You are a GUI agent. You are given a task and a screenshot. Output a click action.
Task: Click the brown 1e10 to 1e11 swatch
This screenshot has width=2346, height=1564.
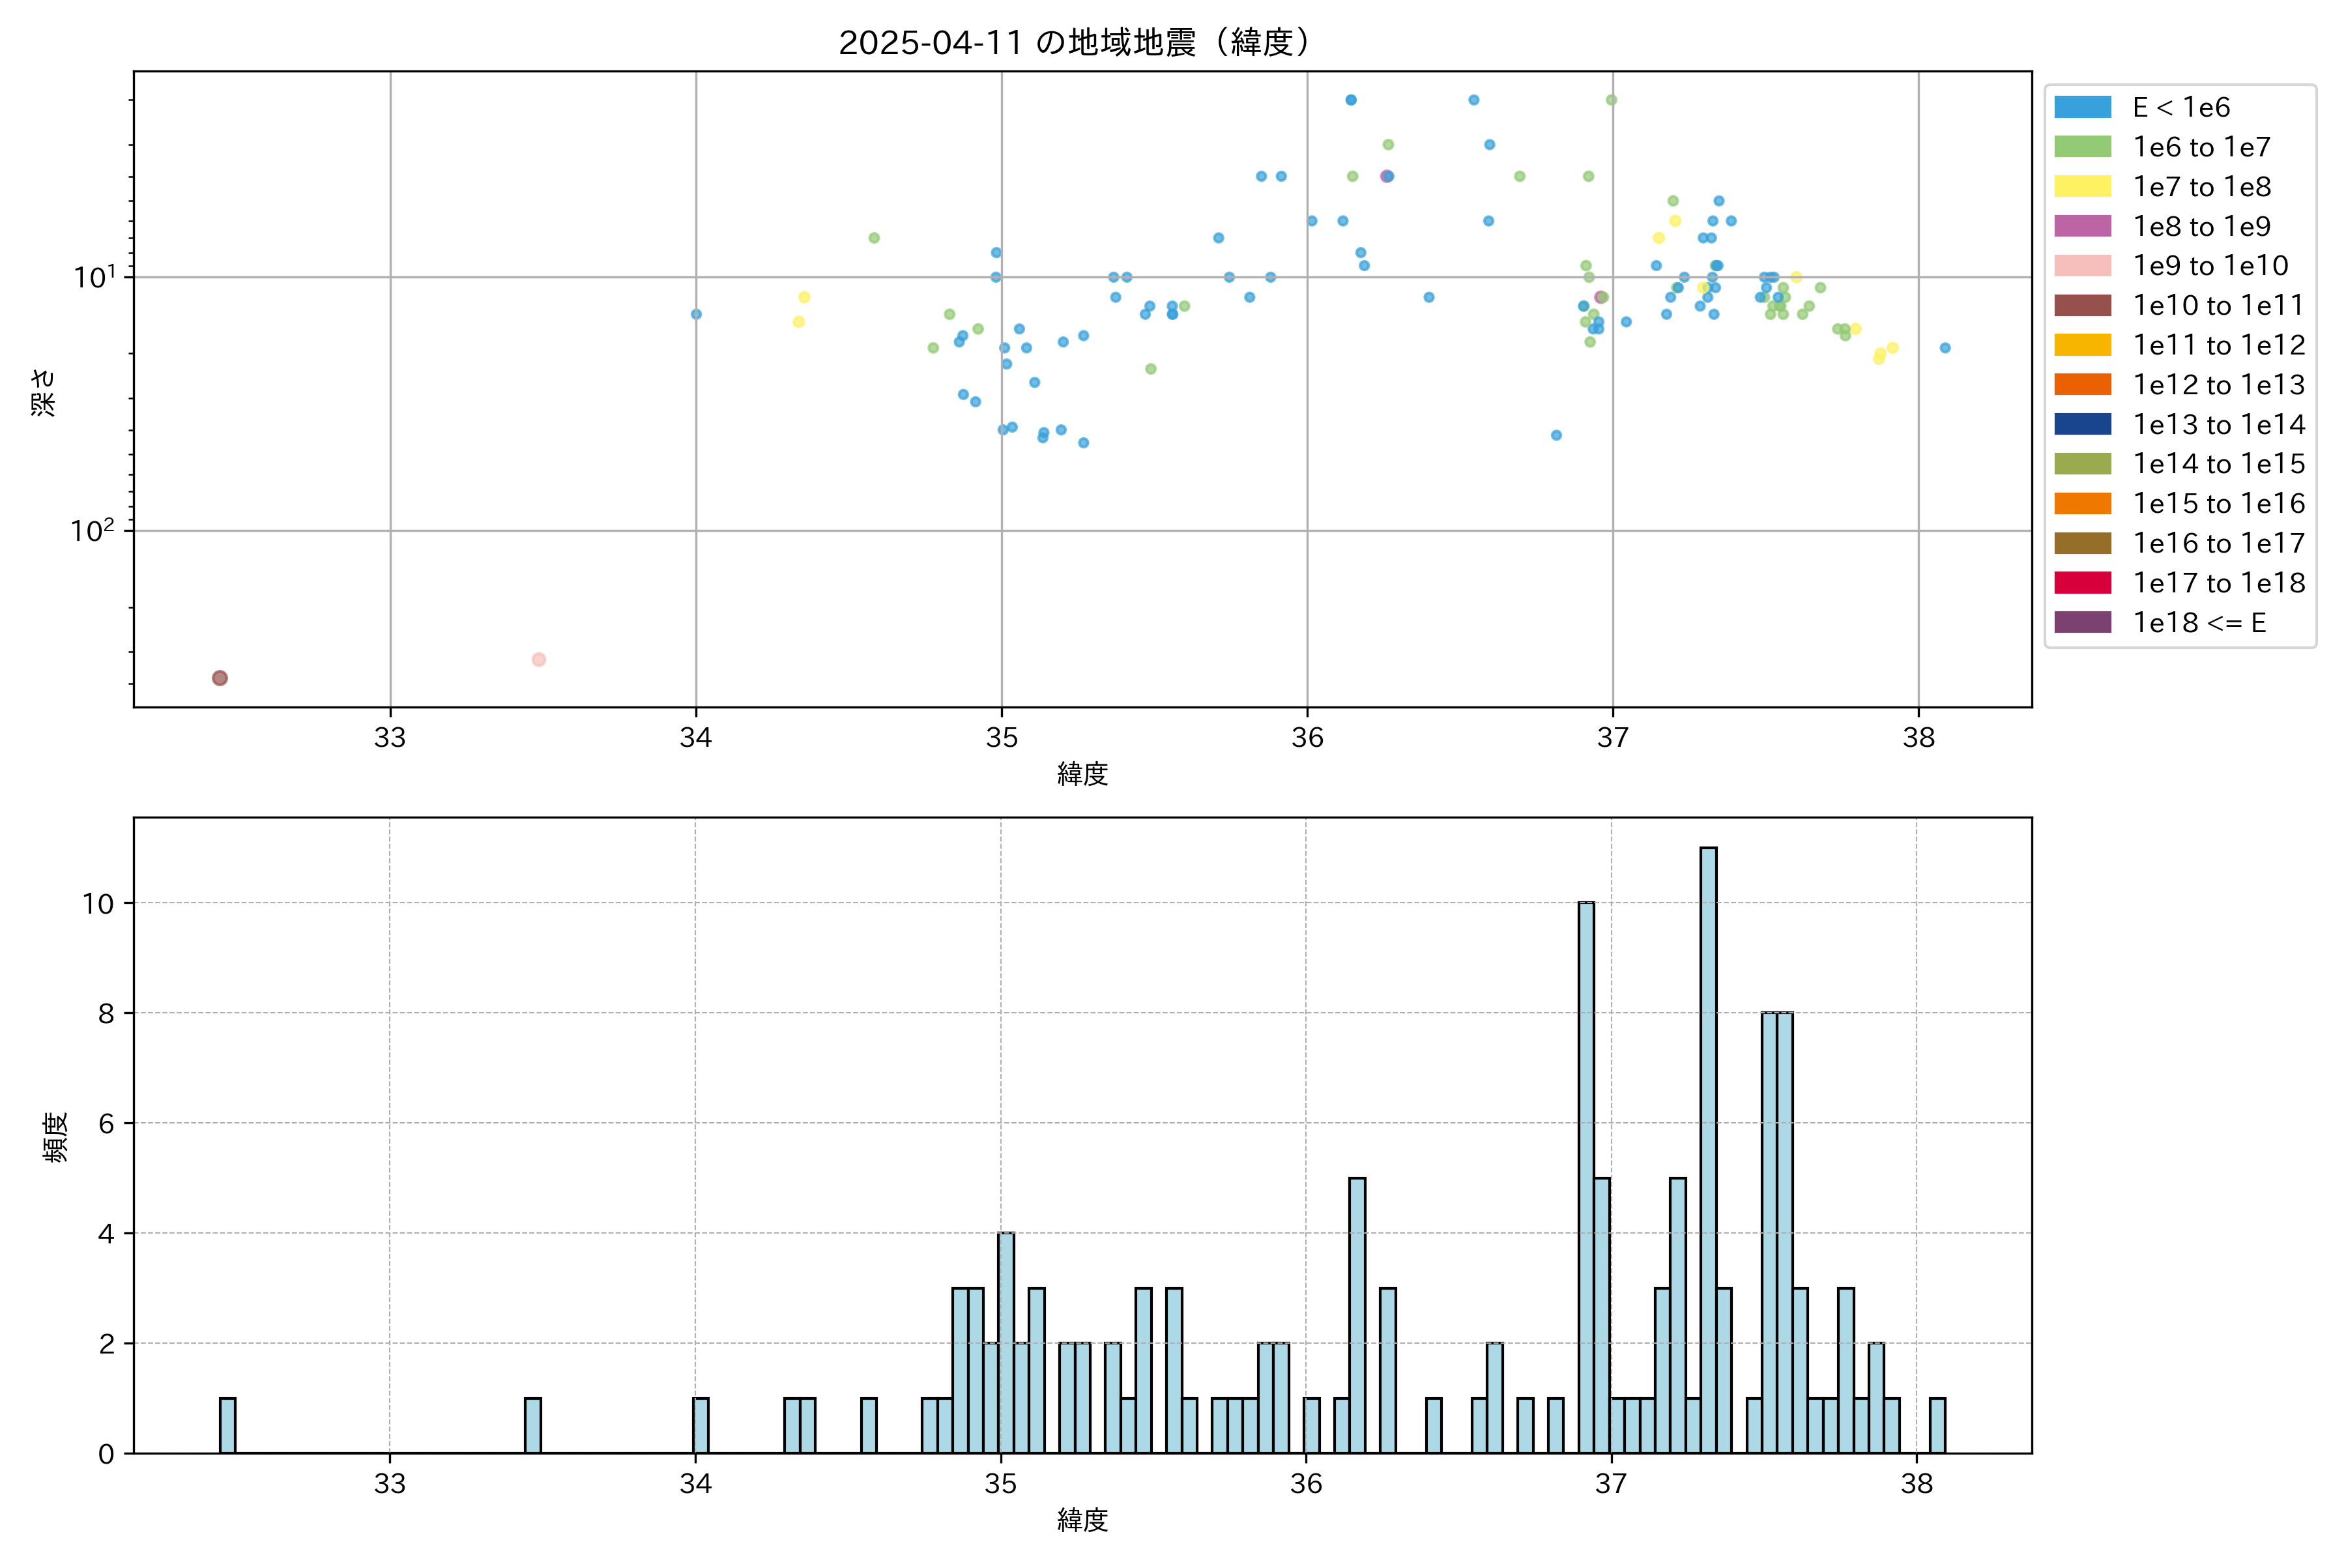click(x=2081, y=305)
